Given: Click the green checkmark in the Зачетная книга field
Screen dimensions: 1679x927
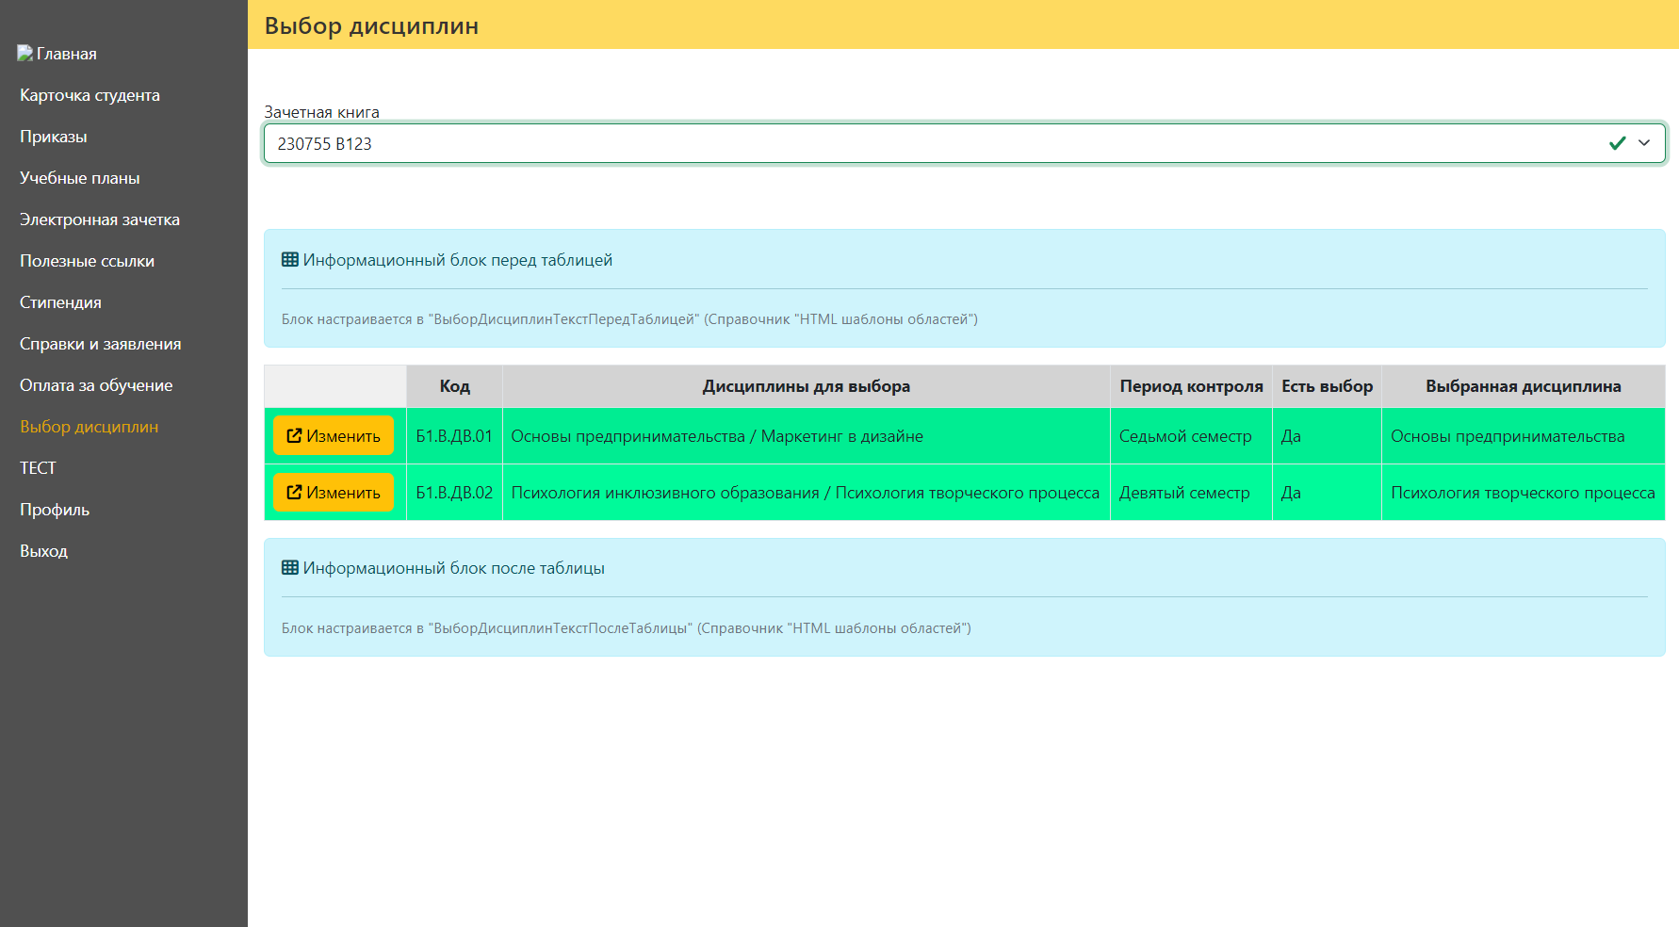Looking at the screenshot, I should (x=1617, y=143).
